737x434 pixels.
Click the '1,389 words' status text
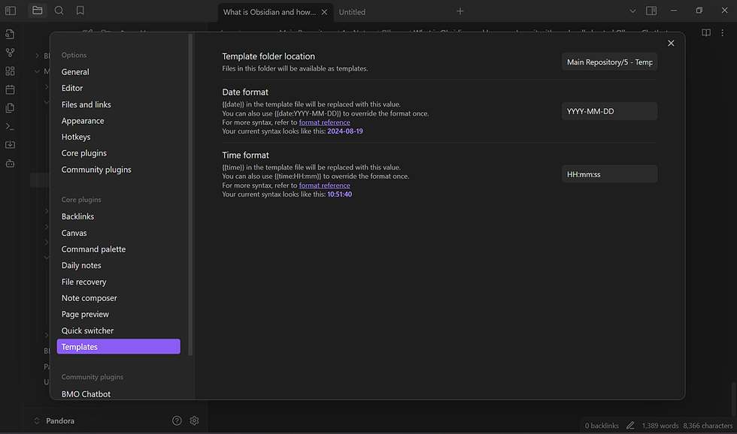tap(660, 426)
